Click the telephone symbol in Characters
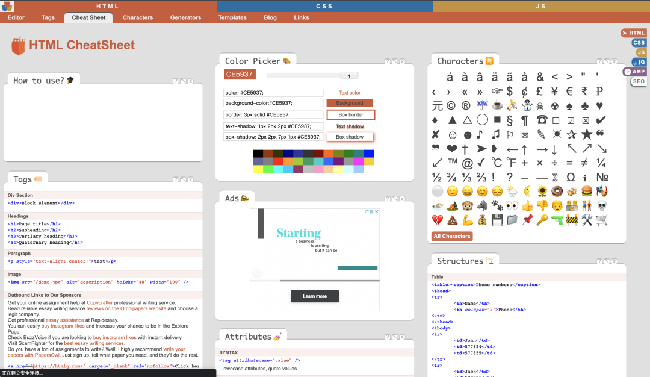Image resolution: width=650 pixels, height=377 pixels. pyautogui.click(x=542, y=120)
